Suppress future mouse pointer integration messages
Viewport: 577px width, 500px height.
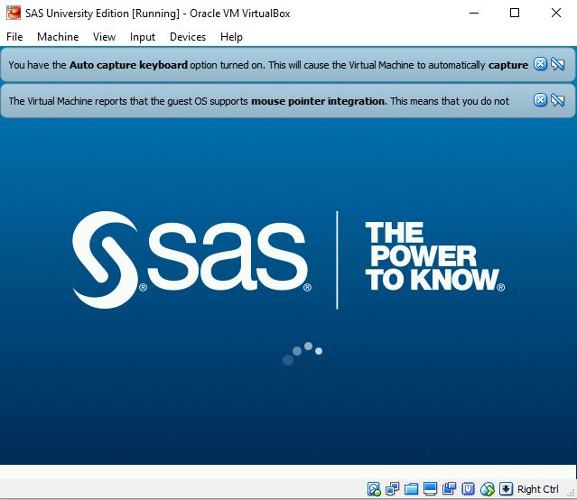pyautogui.click(x=557, y=99)
